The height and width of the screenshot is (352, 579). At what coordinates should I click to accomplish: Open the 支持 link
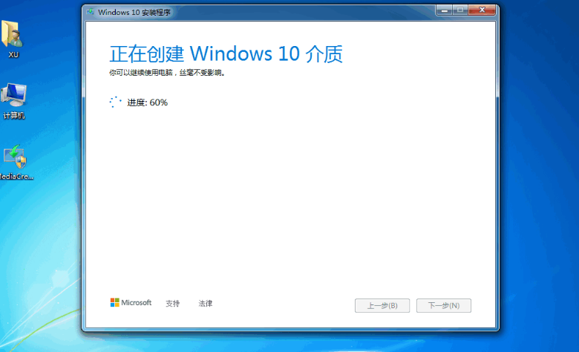173,304
